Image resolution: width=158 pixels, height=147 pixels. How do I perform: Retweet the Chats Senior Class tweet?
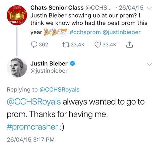pyautogui.click(x=66, y=45)
